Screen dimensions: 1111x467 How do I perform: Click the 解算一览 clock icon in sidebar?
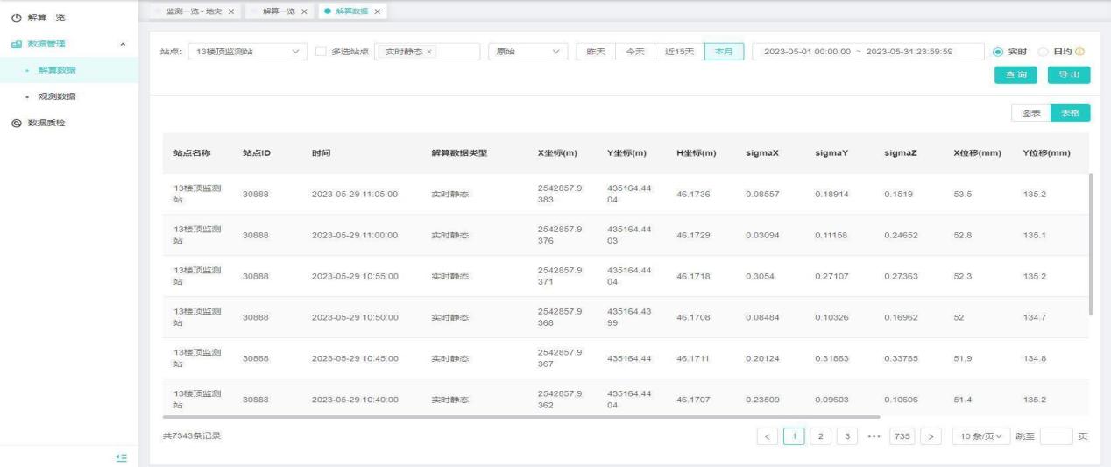(x=16, y=18)
